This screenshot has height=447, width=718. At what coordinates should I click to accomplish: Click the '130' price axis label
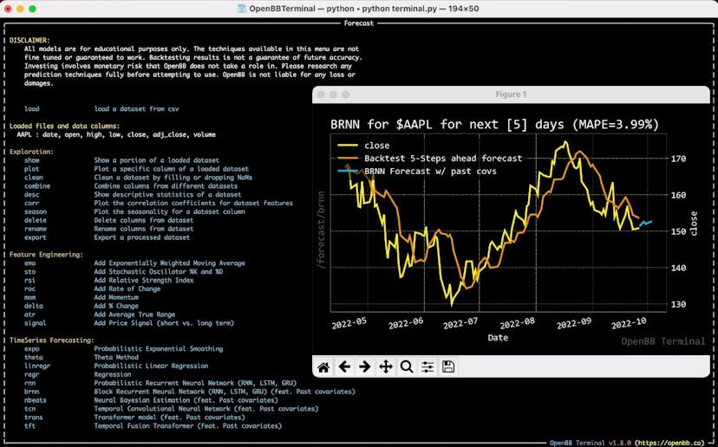(678, 304)
